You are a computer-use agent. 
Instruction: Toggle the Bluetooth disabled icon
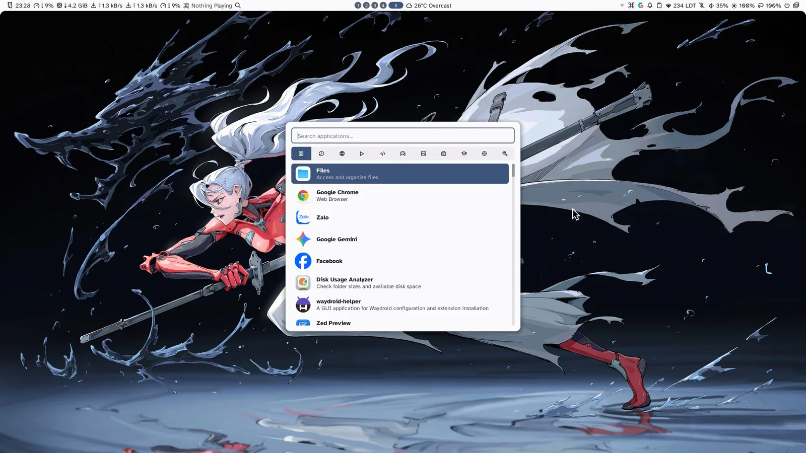pos(702,6)
